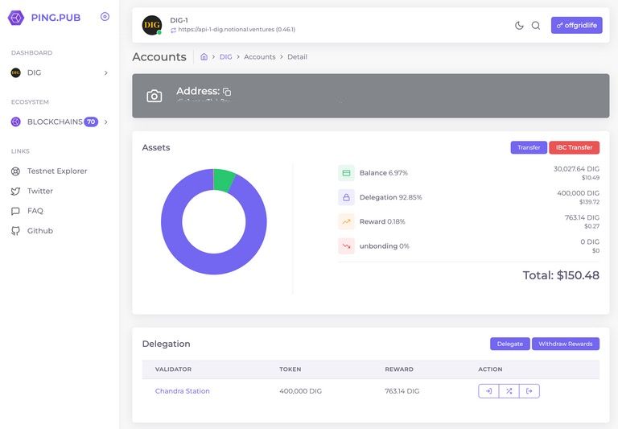Open Testnet Explorer in the sidebar
This screenshot has height=429, width=618.
[x=56, y=171]
